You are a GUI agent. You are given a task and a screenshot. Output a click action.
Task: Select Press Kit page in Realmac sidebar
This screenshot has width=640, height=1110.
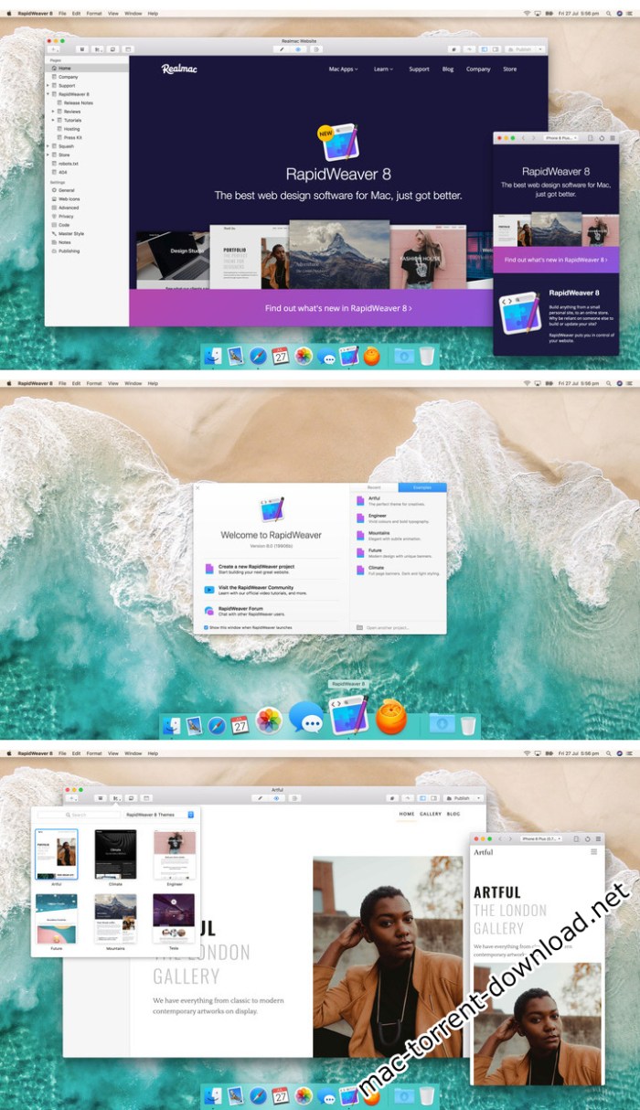(x=73, y=137)
